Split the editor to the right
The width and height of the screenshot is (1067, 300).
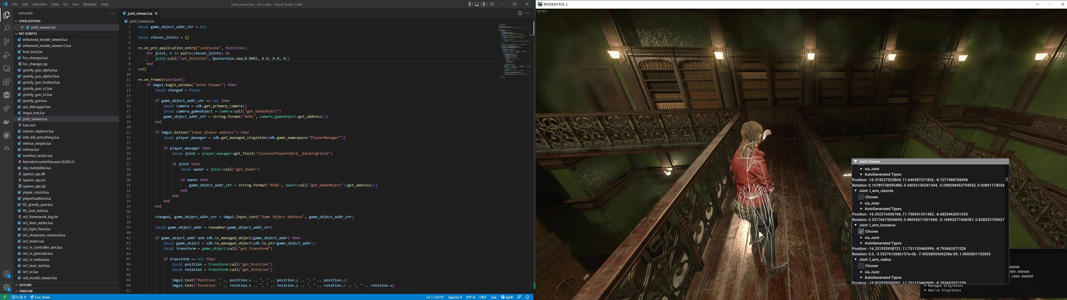pos(520,13)
